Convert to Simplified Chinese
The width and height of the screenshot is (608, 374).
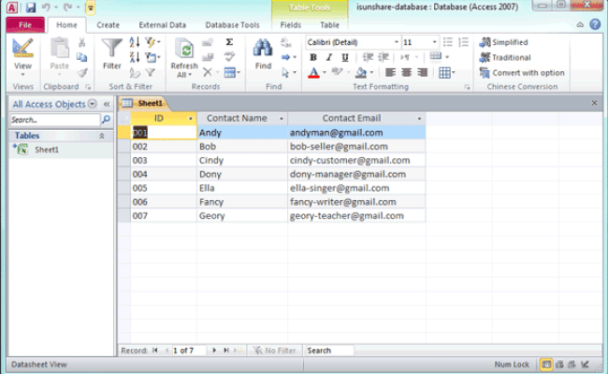[x=503, y=42]
